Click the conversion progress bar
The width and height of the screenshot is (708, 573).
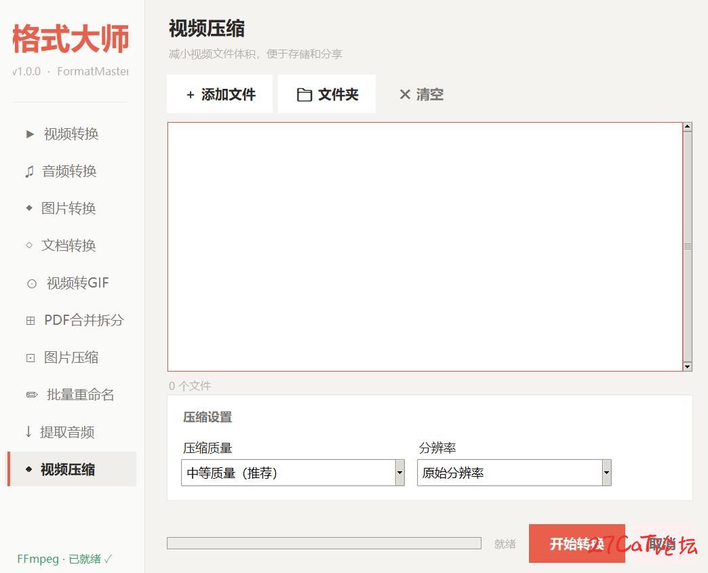point(323,543)
